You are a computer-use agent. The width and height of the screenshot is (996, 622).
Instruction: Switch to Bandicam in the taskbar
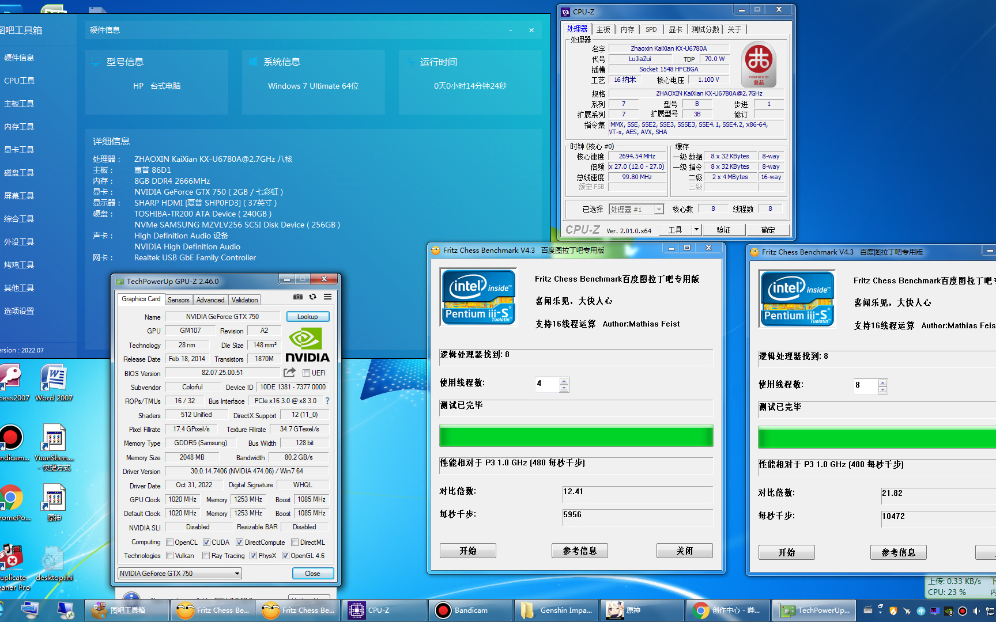(x=470, y=610)
